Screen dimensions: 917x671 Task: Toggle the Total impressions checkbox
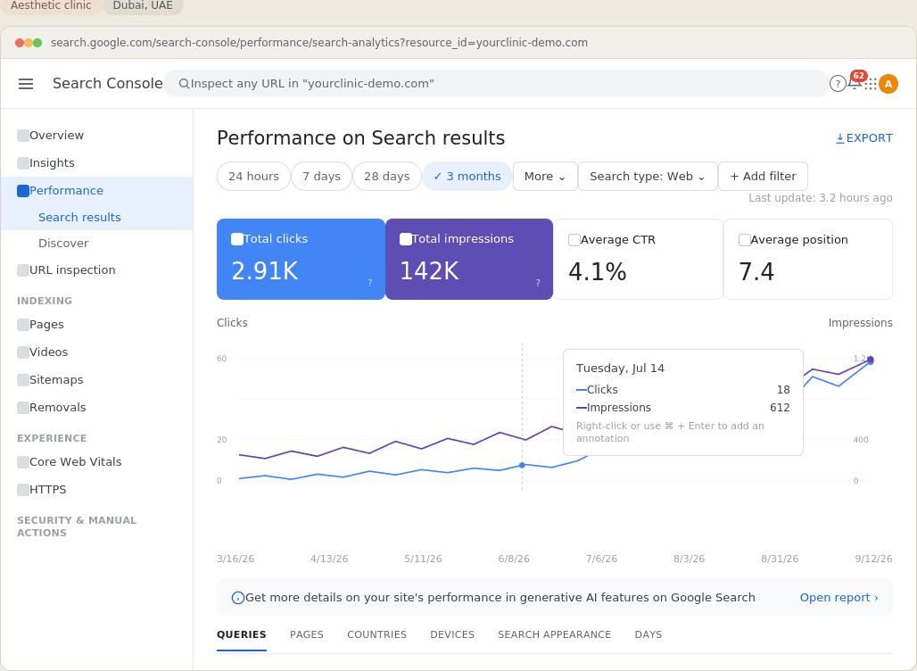(405, 239)
